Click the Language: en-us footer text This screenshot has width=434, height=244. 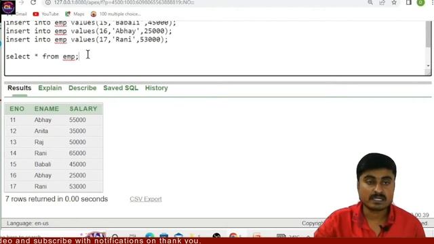28,223
